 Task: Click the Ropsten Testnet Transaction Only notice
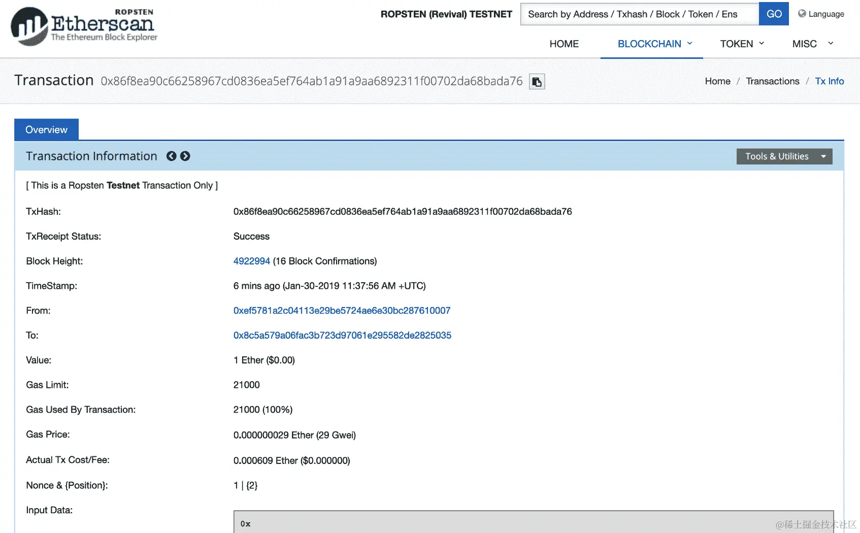[x=122, y=185]
